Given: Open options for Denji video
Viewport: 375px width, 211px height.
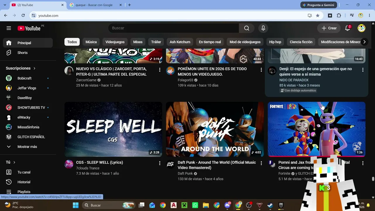Looking at the screenshot, I should pos(363,70).
